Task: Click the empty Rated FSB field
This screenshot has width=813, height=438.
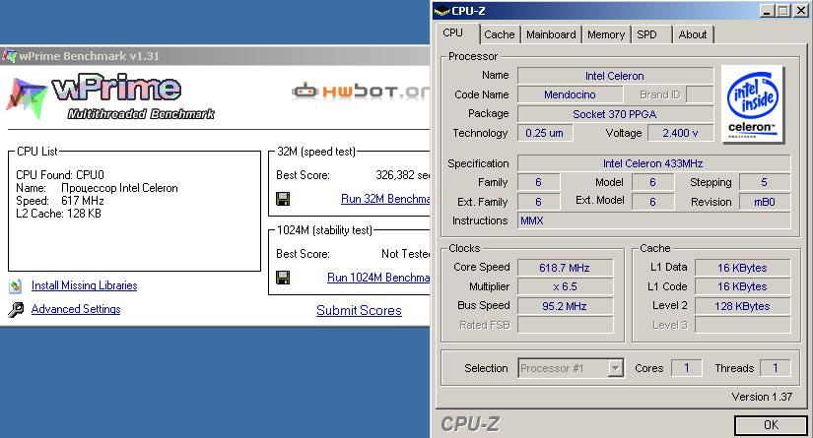Action: pos(565,325)
